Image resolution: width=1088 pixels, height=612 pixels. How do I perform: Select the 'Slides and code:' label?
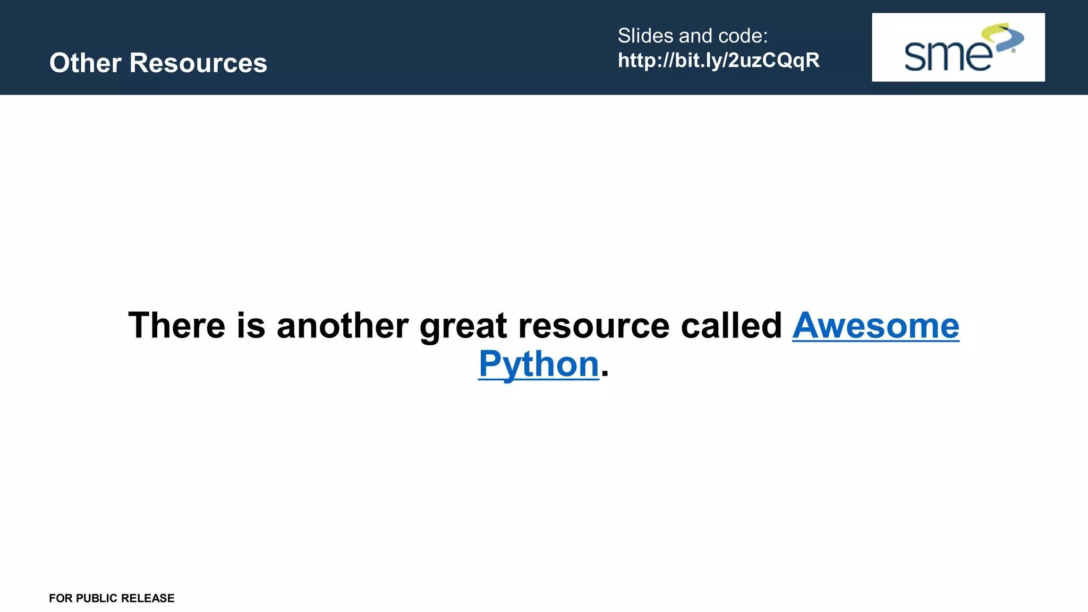[692, 36]
